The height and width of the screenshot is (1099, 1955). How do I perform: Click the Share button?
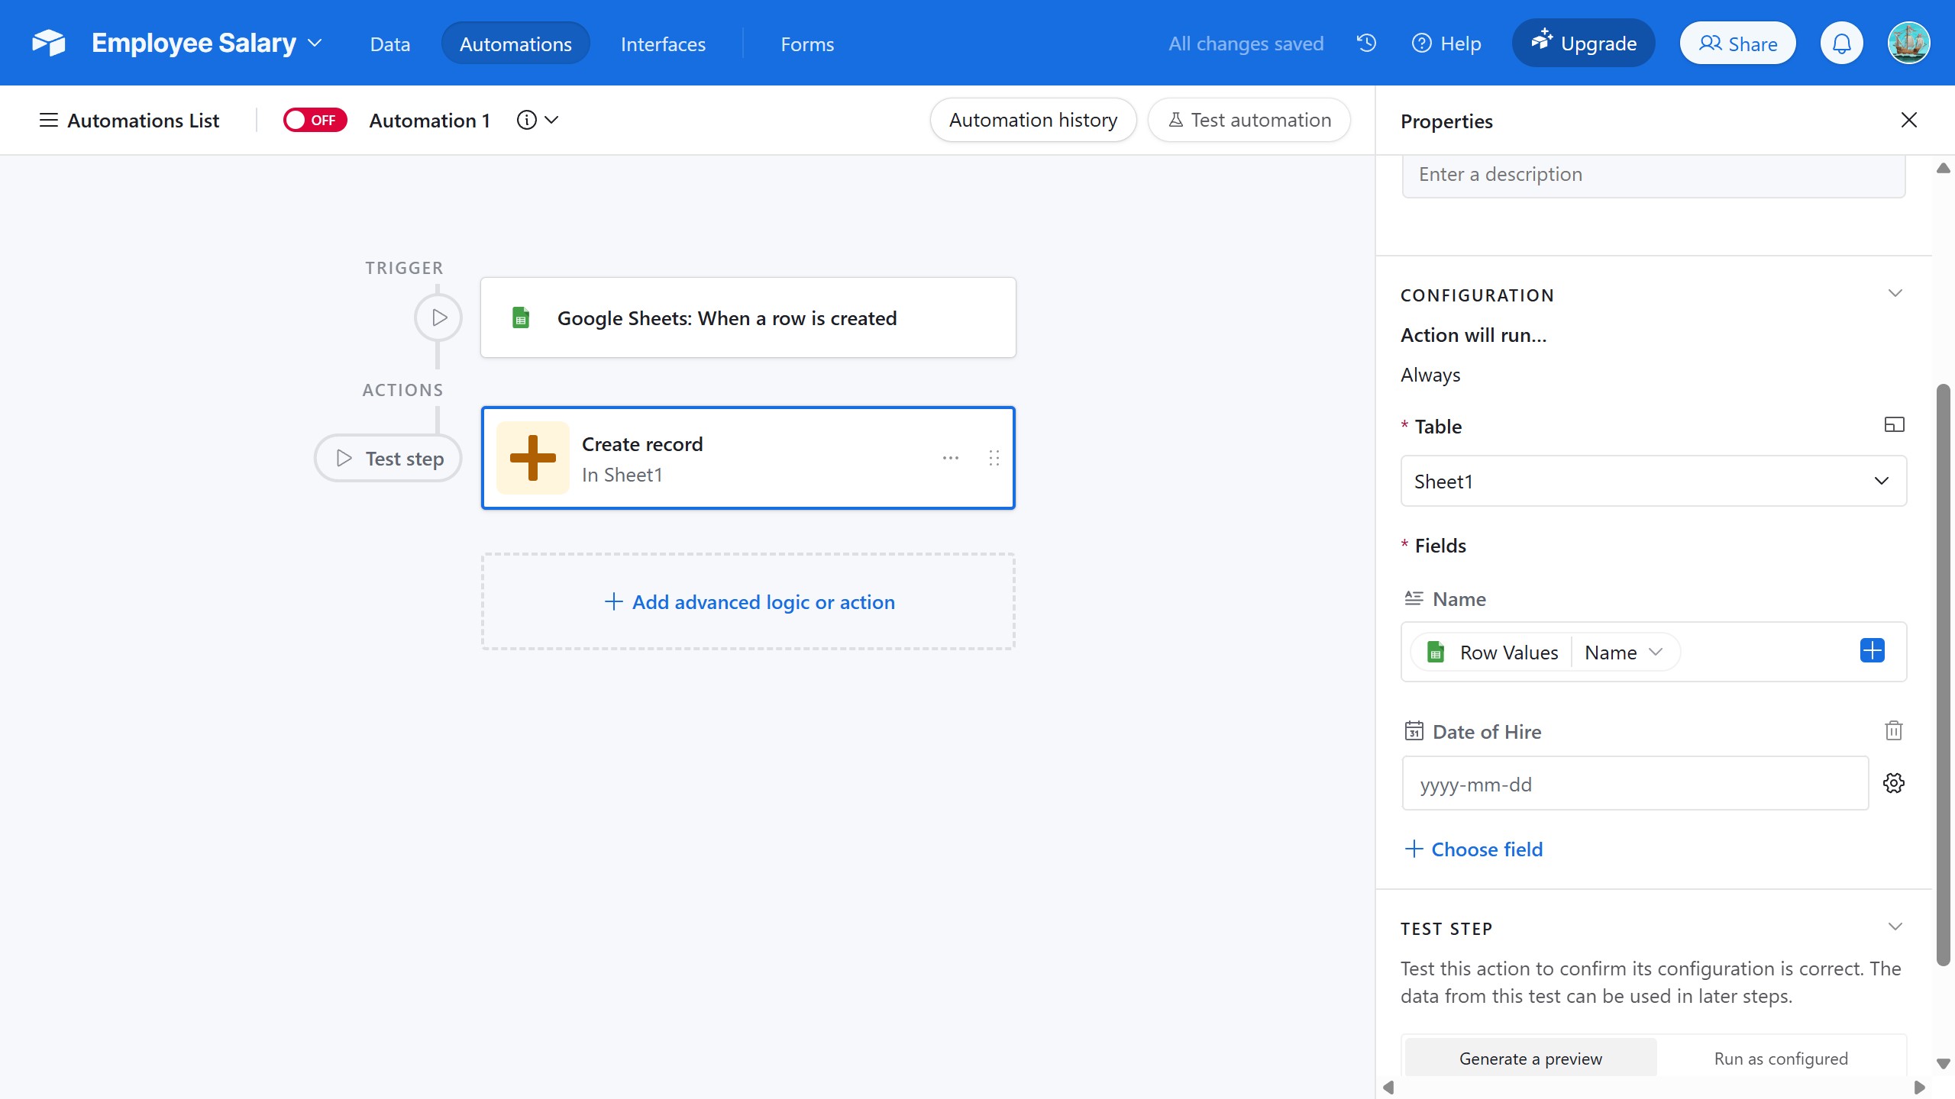click(1737, 44)
